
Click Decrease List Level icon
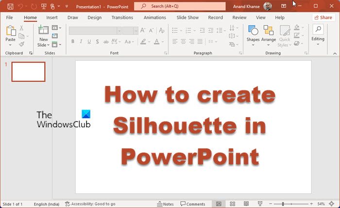(202, 30)
